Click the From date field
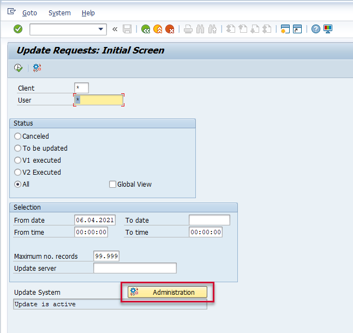Viewport: 353px width, 333px height. (95, 220)
